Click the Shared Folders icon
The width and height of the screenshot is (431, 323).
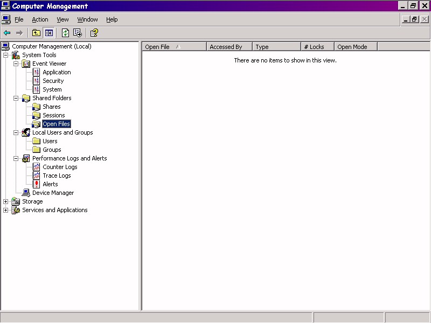[26, 98]
